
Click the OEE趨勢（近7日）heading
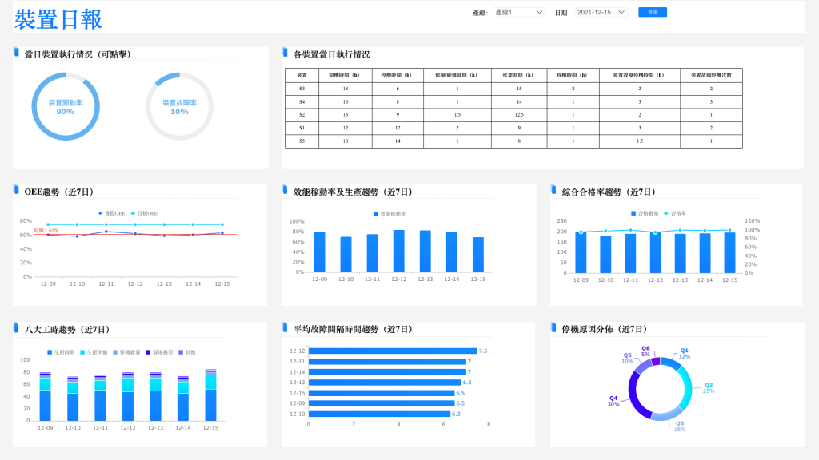pos(59,192)
